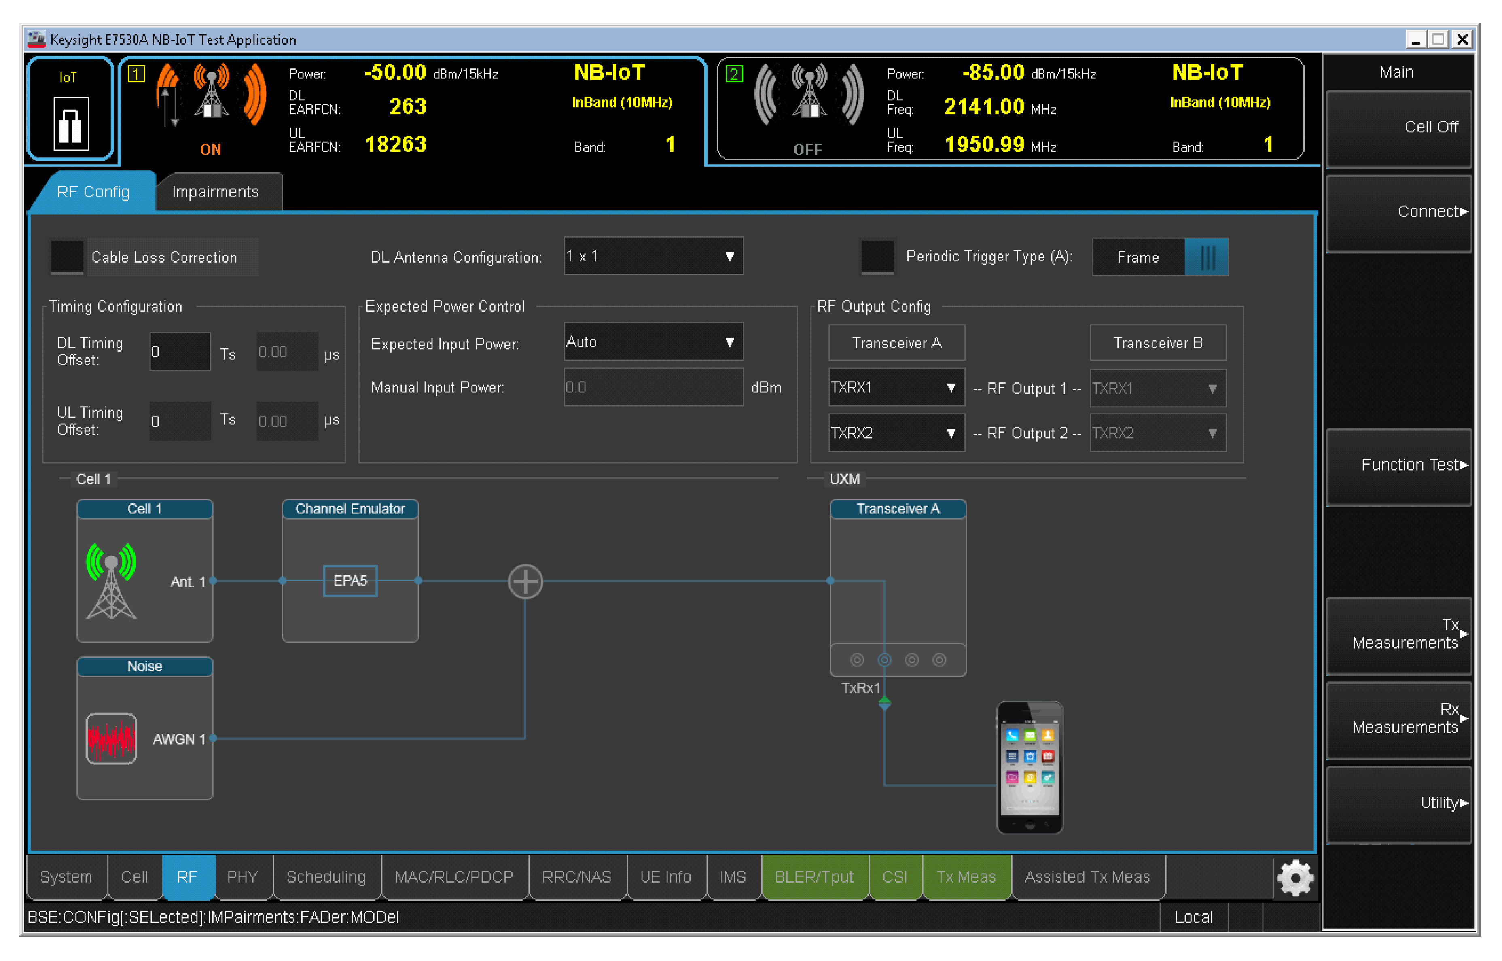Click the smartphone UE device icon
The image size is (1502, 961).
click(x=1029, y=768)
